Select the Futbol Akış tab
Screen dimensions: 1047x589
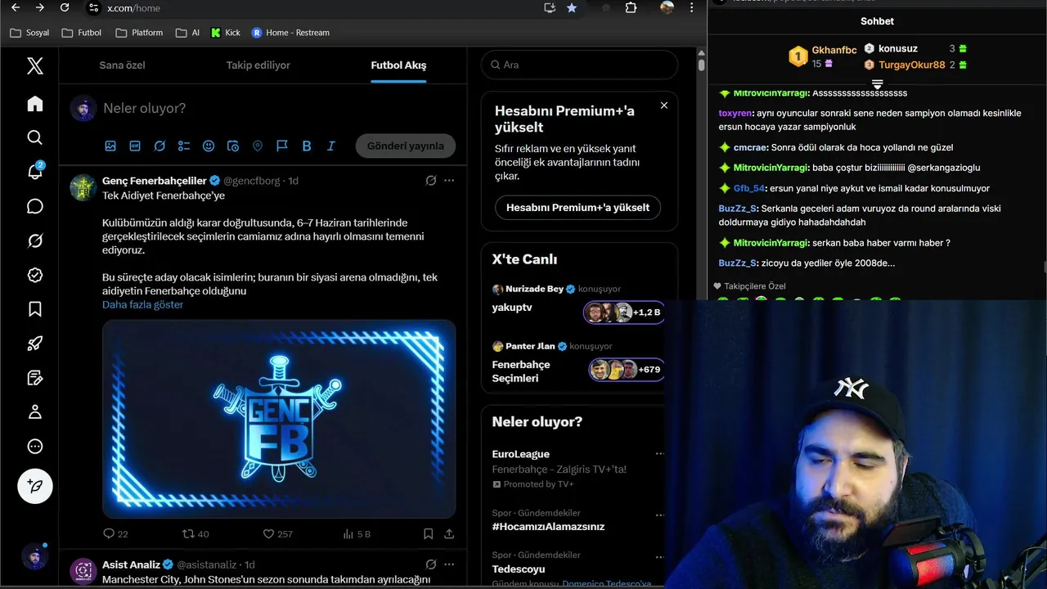pos(398,65)
